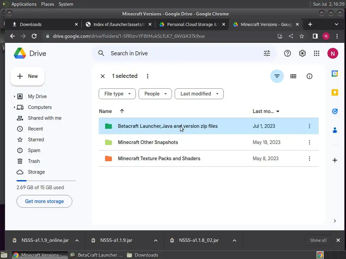Clear the current selection with X
Viewport: 346px width, 259px height.
pyautogui.click(x=103, y=76)
